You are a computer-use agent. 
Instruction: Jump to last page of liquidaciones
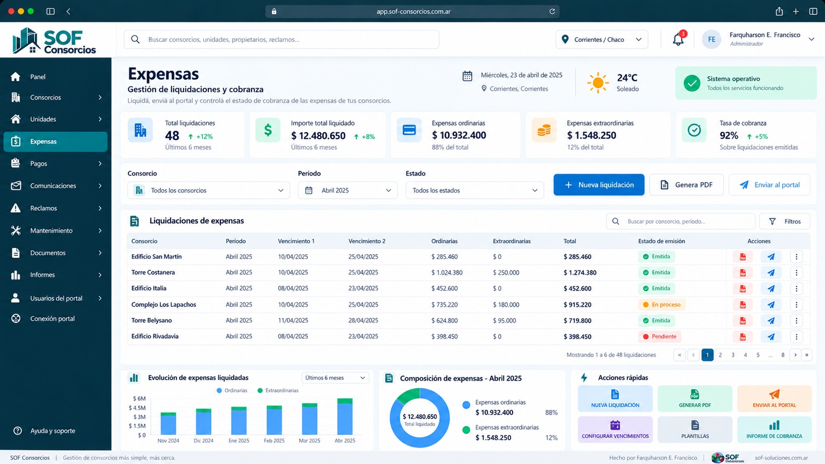[x=807, y=355]
